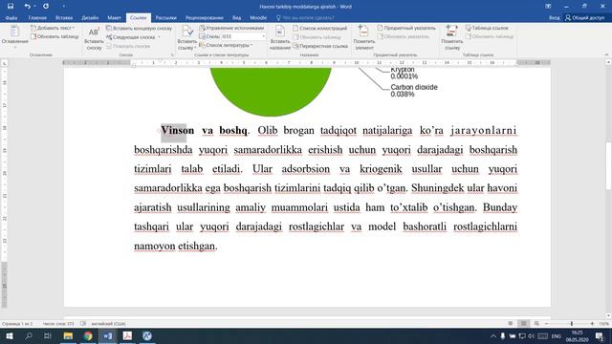The image size is (612, 344).
Task: Switch to Web Layout view icon
Action: (x=536, y=324)
